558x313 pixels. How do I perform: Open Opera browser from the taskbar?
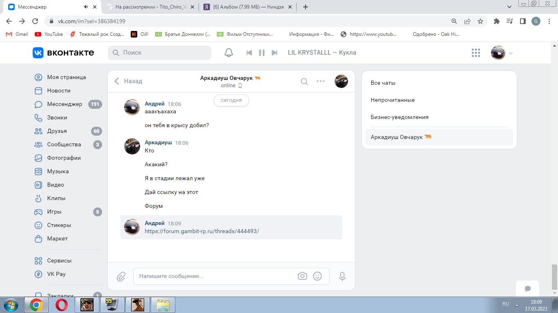click(x=62, y=304)
